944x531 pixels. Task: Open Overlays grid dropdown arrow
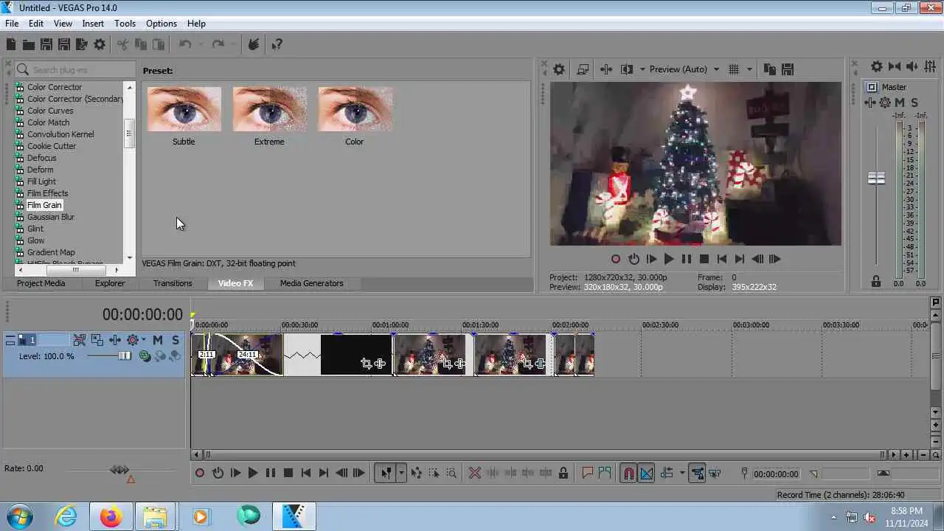(749, 69)
